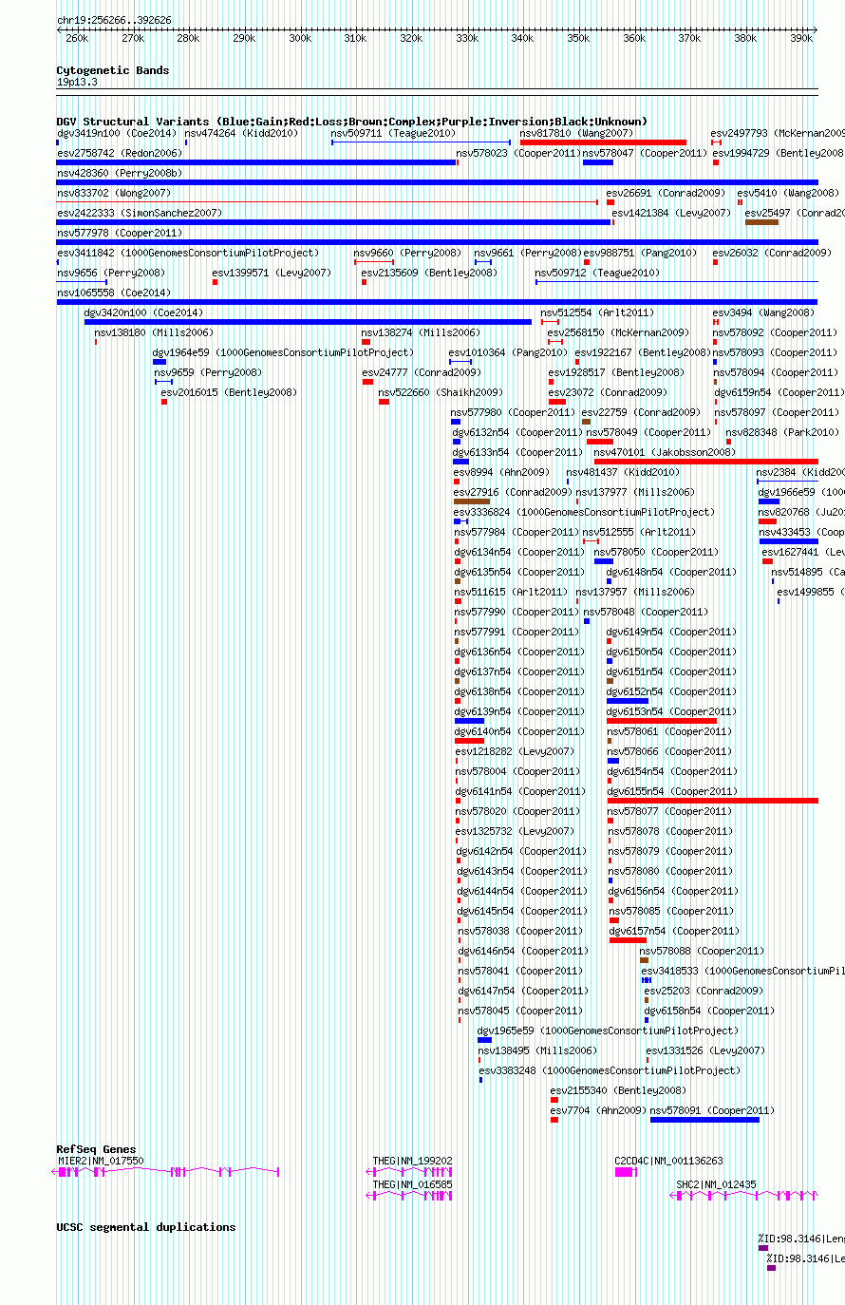
Task: Click the esv26691 (Conrad2009) red marker
Action: [610, 202]
